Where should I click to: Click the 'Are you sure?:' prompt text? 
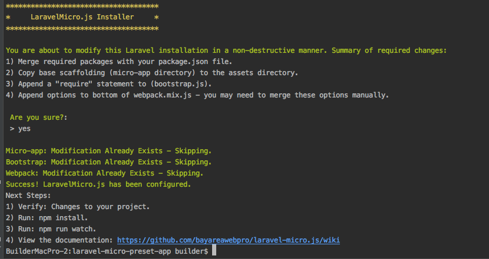[39, 117]
